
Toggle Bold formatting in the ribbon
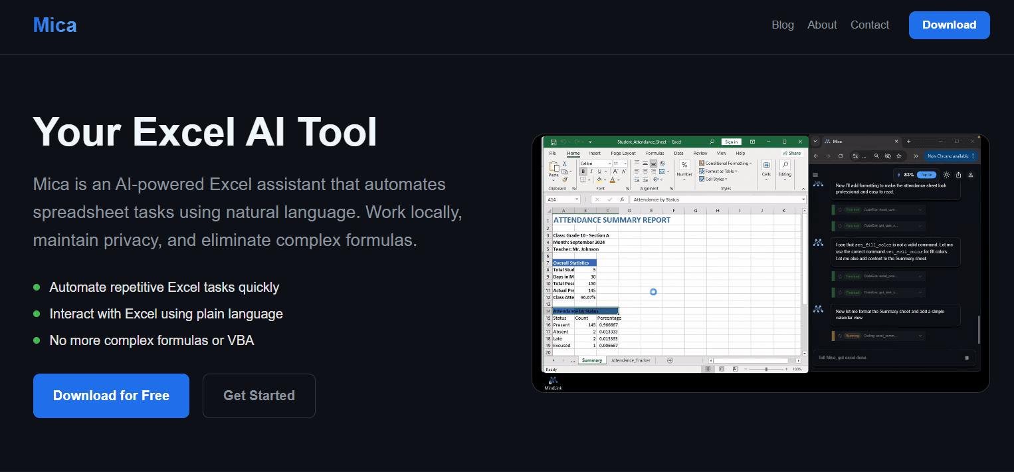click(x=583, y=172)
